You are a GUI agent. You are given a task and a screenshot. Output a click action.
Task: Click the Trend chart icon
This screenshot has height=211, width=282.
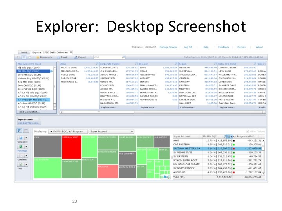[21, 165]
